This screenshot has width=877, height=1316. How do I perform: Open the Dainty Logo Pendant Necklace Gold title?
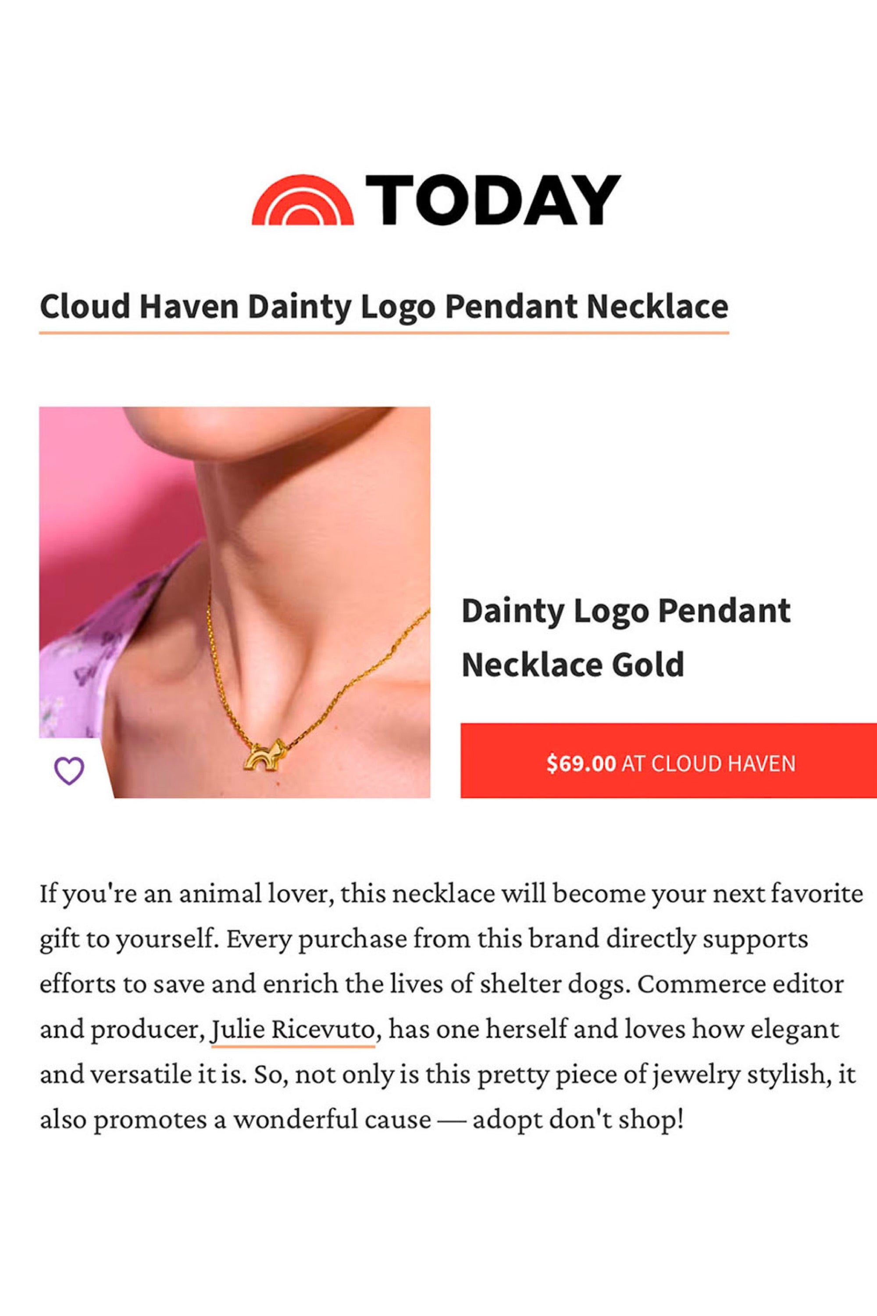click(626, 637)
